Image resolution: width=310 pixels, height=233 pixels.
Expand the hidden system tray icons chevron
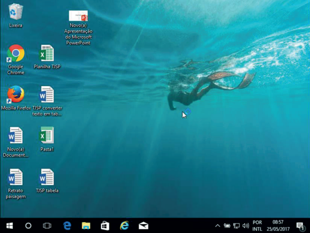tap(217, 225)
